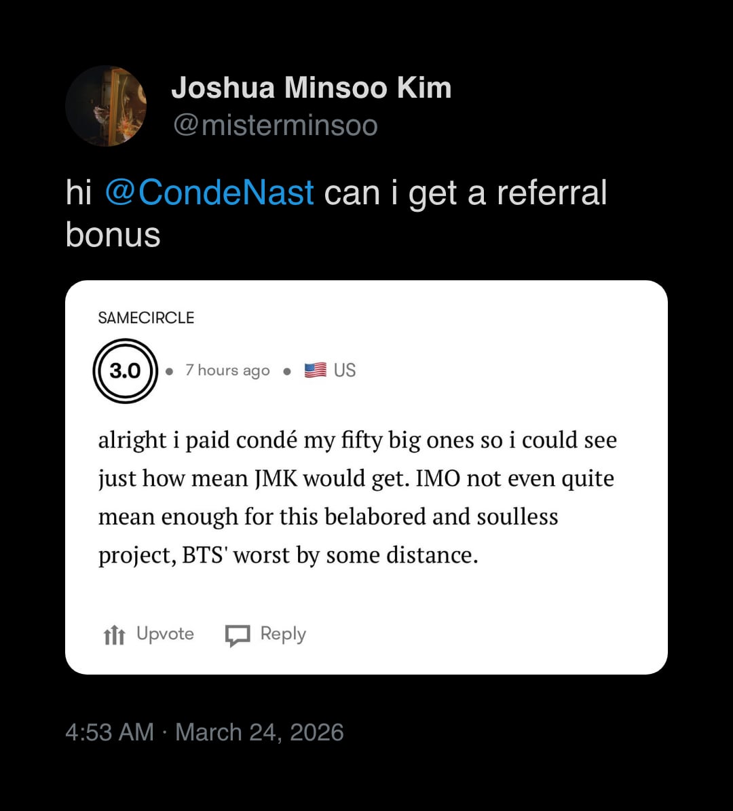The image size is (733, 811).
Task: Click the US flag icon
Action: 315,370
